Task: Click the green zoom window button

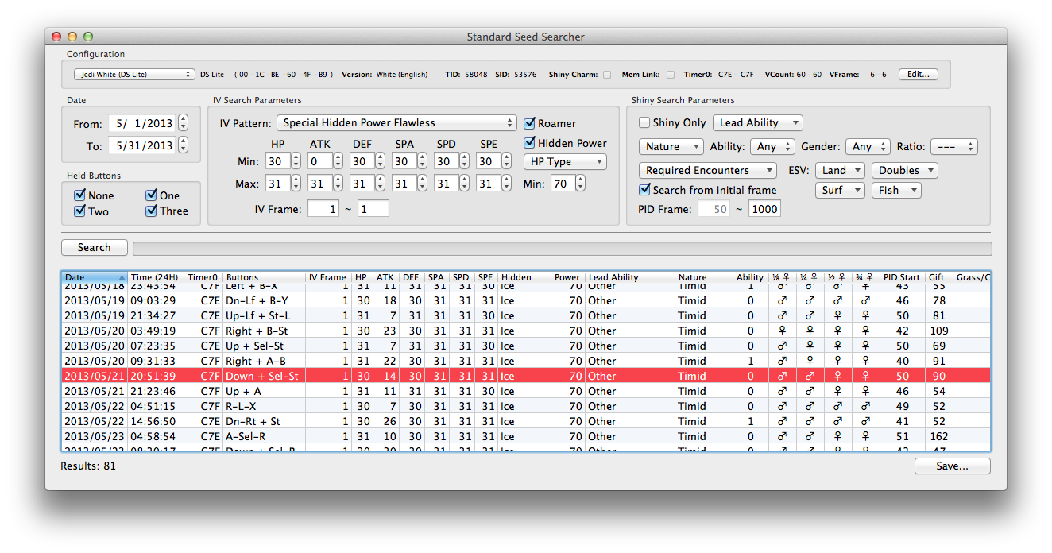Action: (x=88, y=37)
